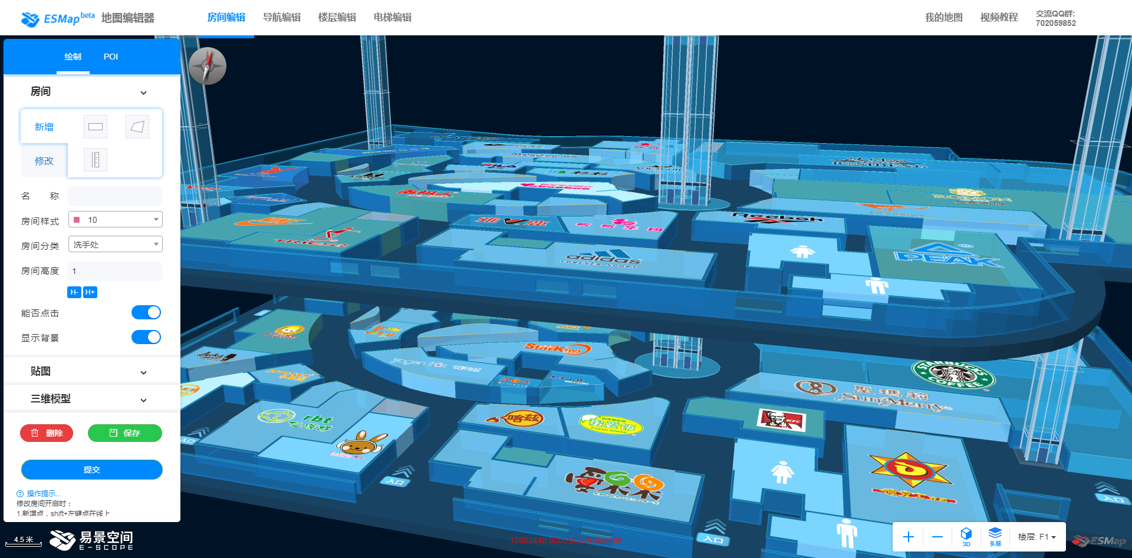Image resolution: width=1132 pixels, height=558 pixels.
Task: Click the 房间高度 input field
Action: point(115,271)
